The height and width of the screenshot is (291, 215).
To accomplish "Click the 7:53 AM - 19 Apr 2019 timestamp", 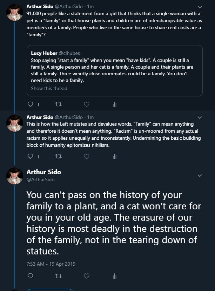I will coord(51,264).
